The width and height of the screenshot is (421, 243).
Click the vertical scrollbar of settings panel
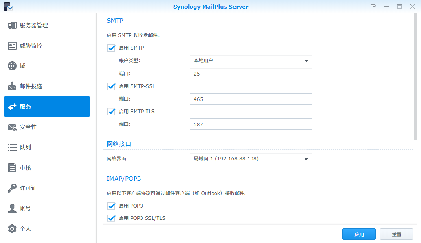(x=415, y=77)
